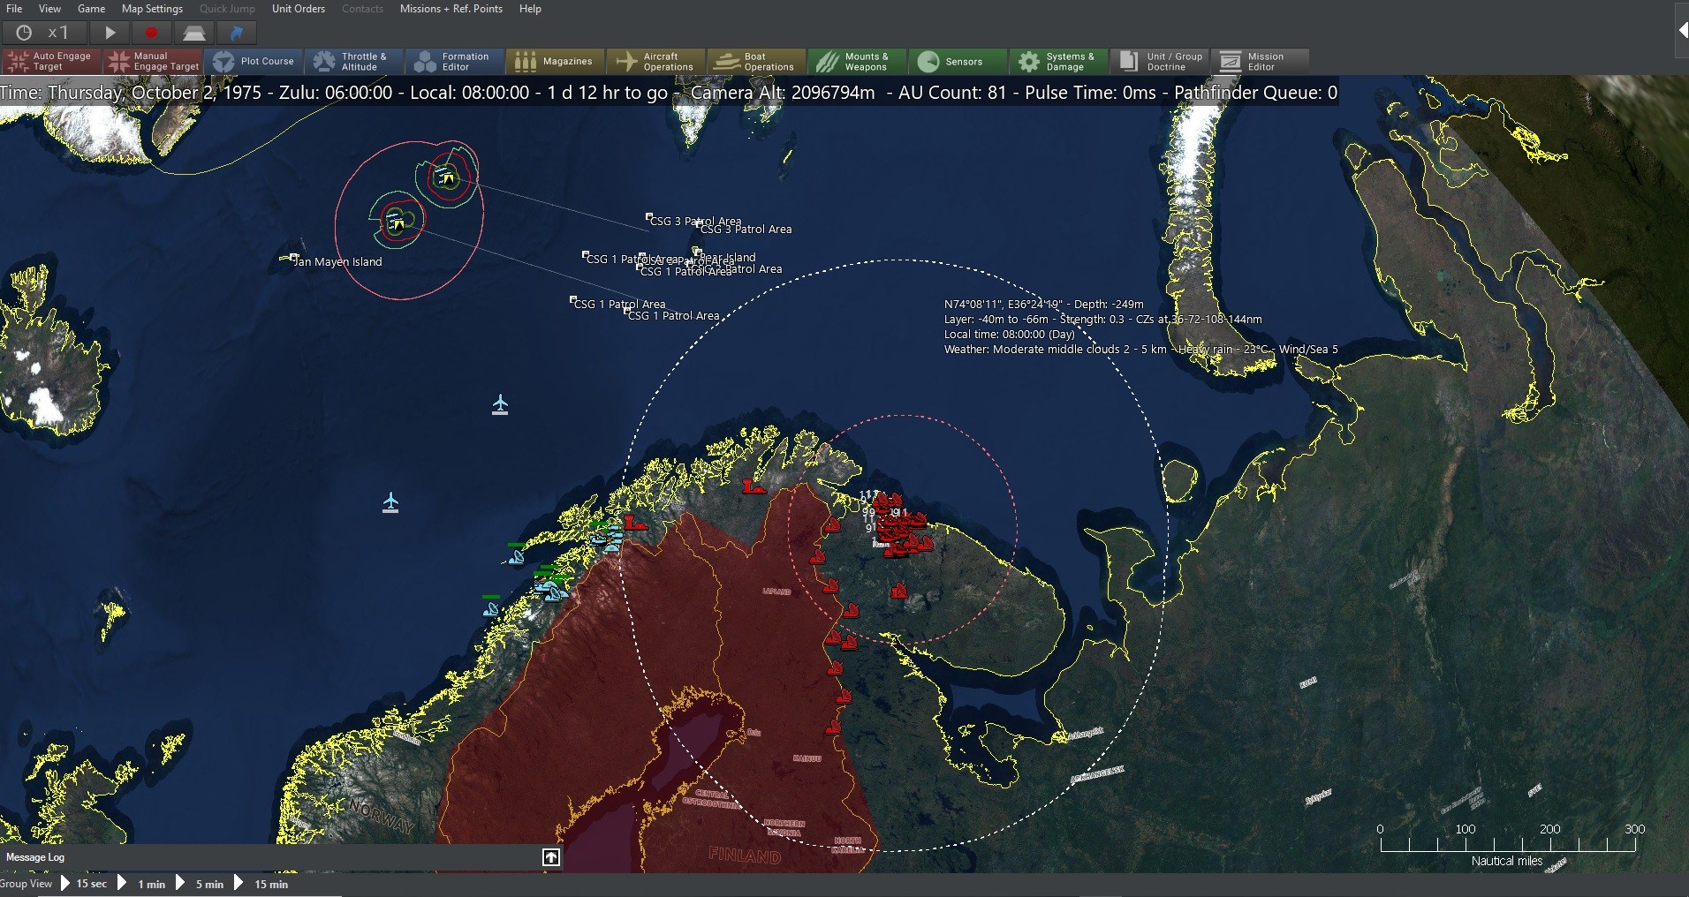Open the Sensors panel
Screen dimensions: 1689x897
coord(957,62)
